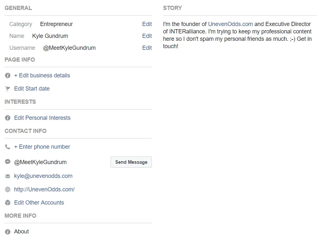This screenshot has width=319, height=236.
Task: Click the globe icon beside Edit Personal Interests
Action: (x=7, y=118)
